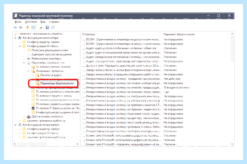Click the Export list toolbar icon

[x=41, y=27]
